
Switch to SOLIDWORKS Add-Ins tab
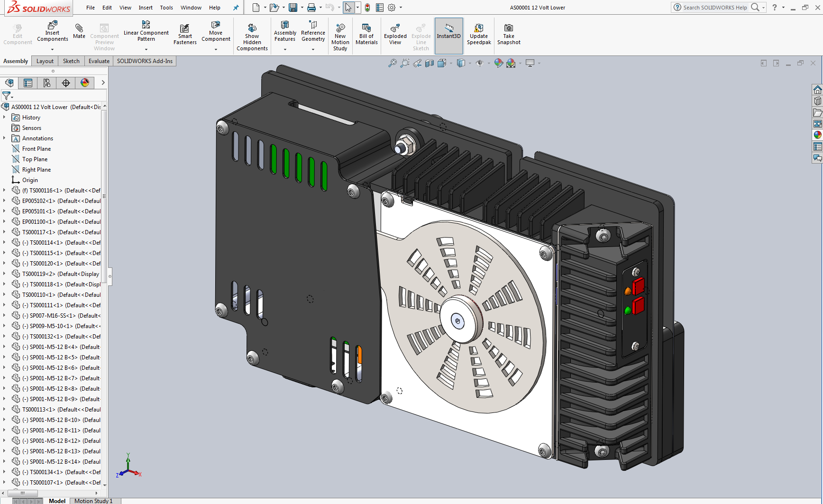[x=145, y=61]
